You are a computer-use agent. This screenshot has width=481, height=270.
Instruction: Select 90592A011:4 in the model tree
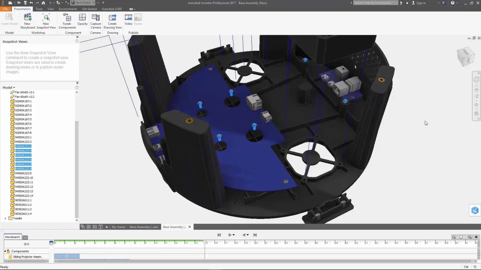coord(23,214)
